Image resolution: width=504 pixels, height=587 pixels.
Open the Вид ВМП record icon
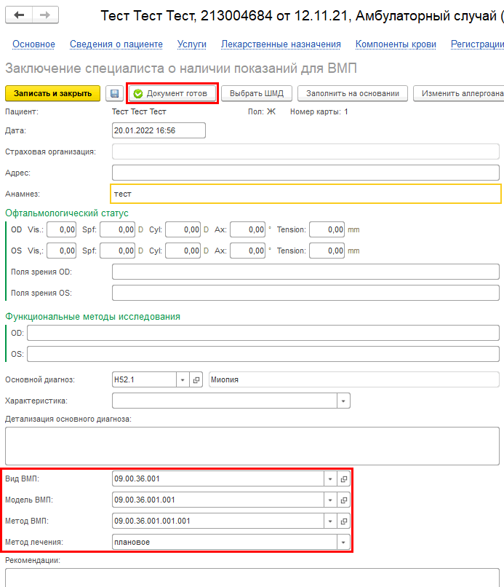344,478
